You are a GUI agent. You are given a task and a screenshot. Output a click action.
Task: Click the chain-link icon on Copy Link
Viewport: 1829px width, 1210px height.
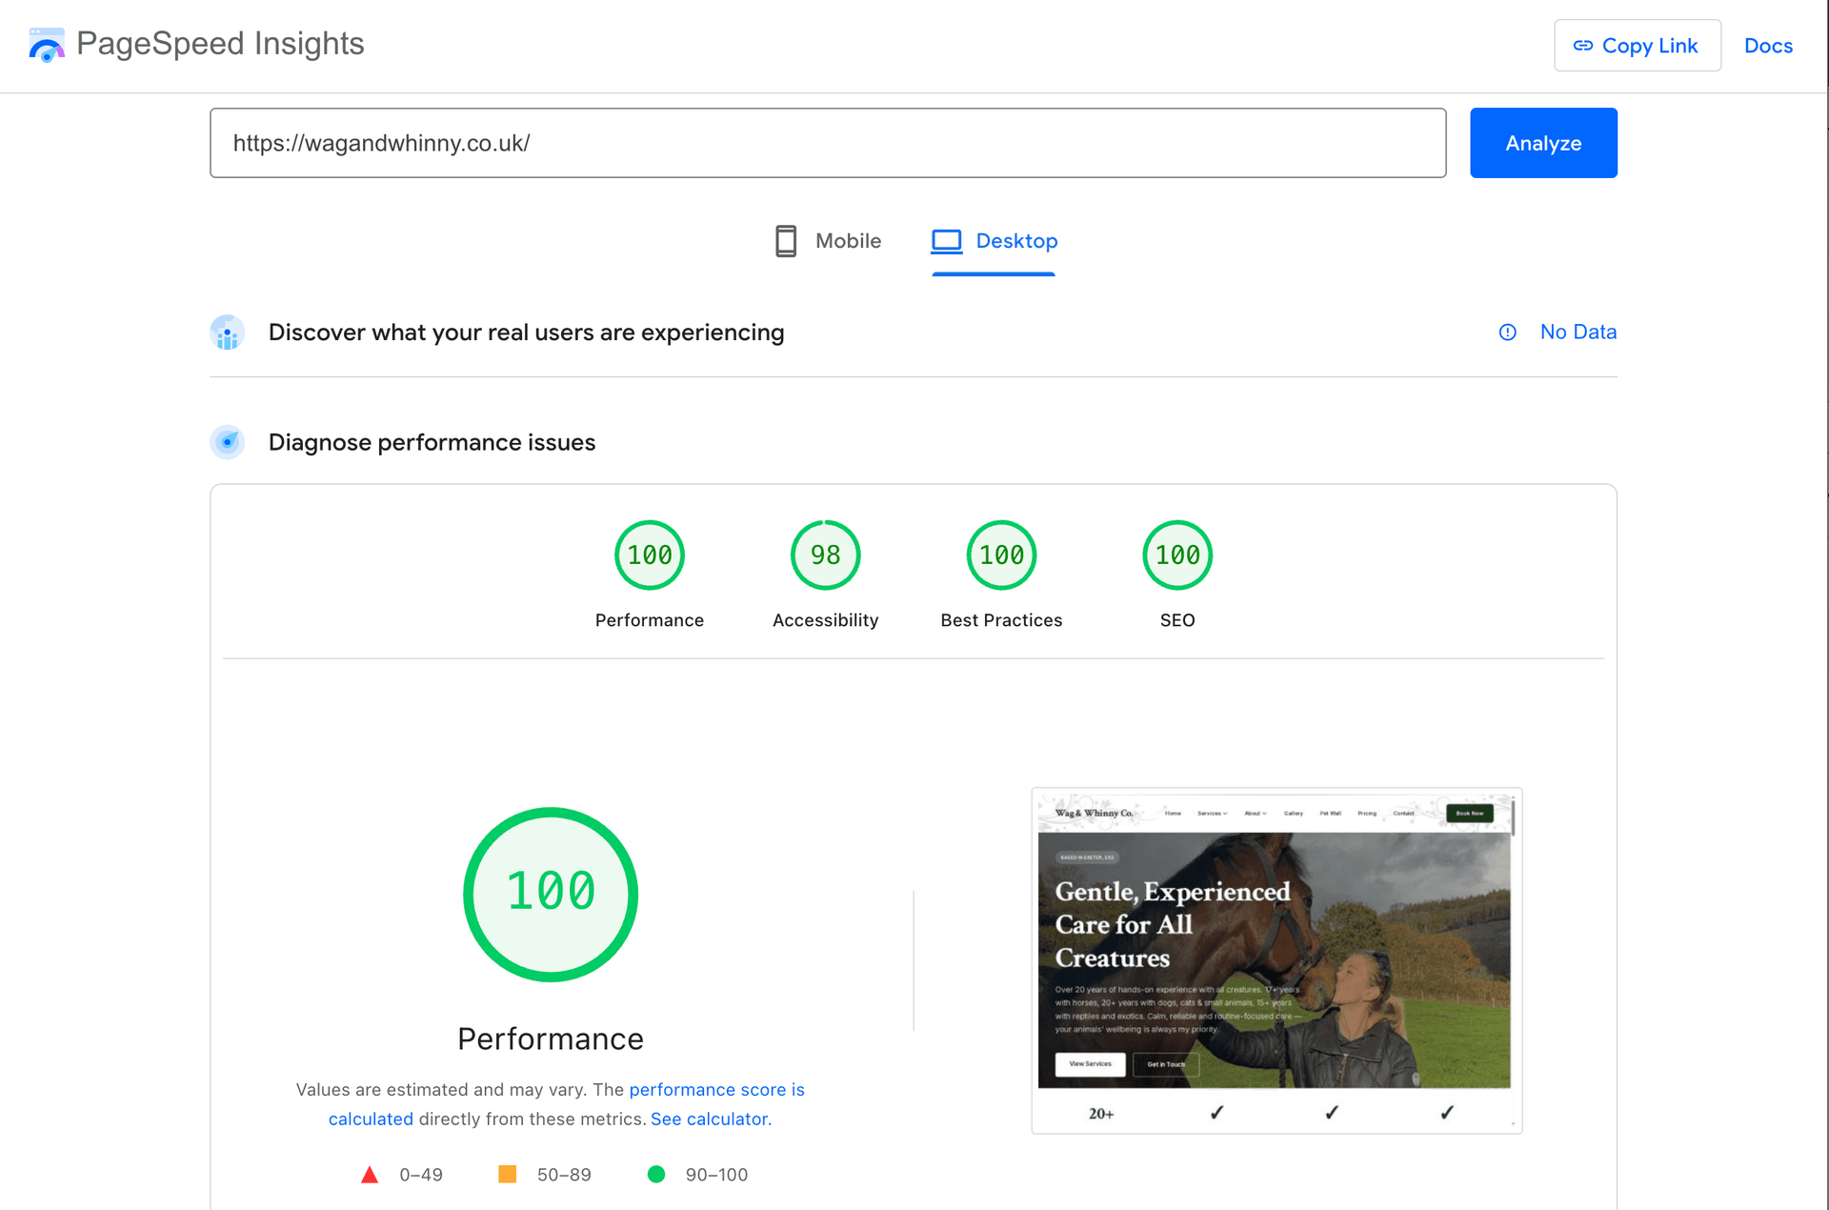[1582, 45]
